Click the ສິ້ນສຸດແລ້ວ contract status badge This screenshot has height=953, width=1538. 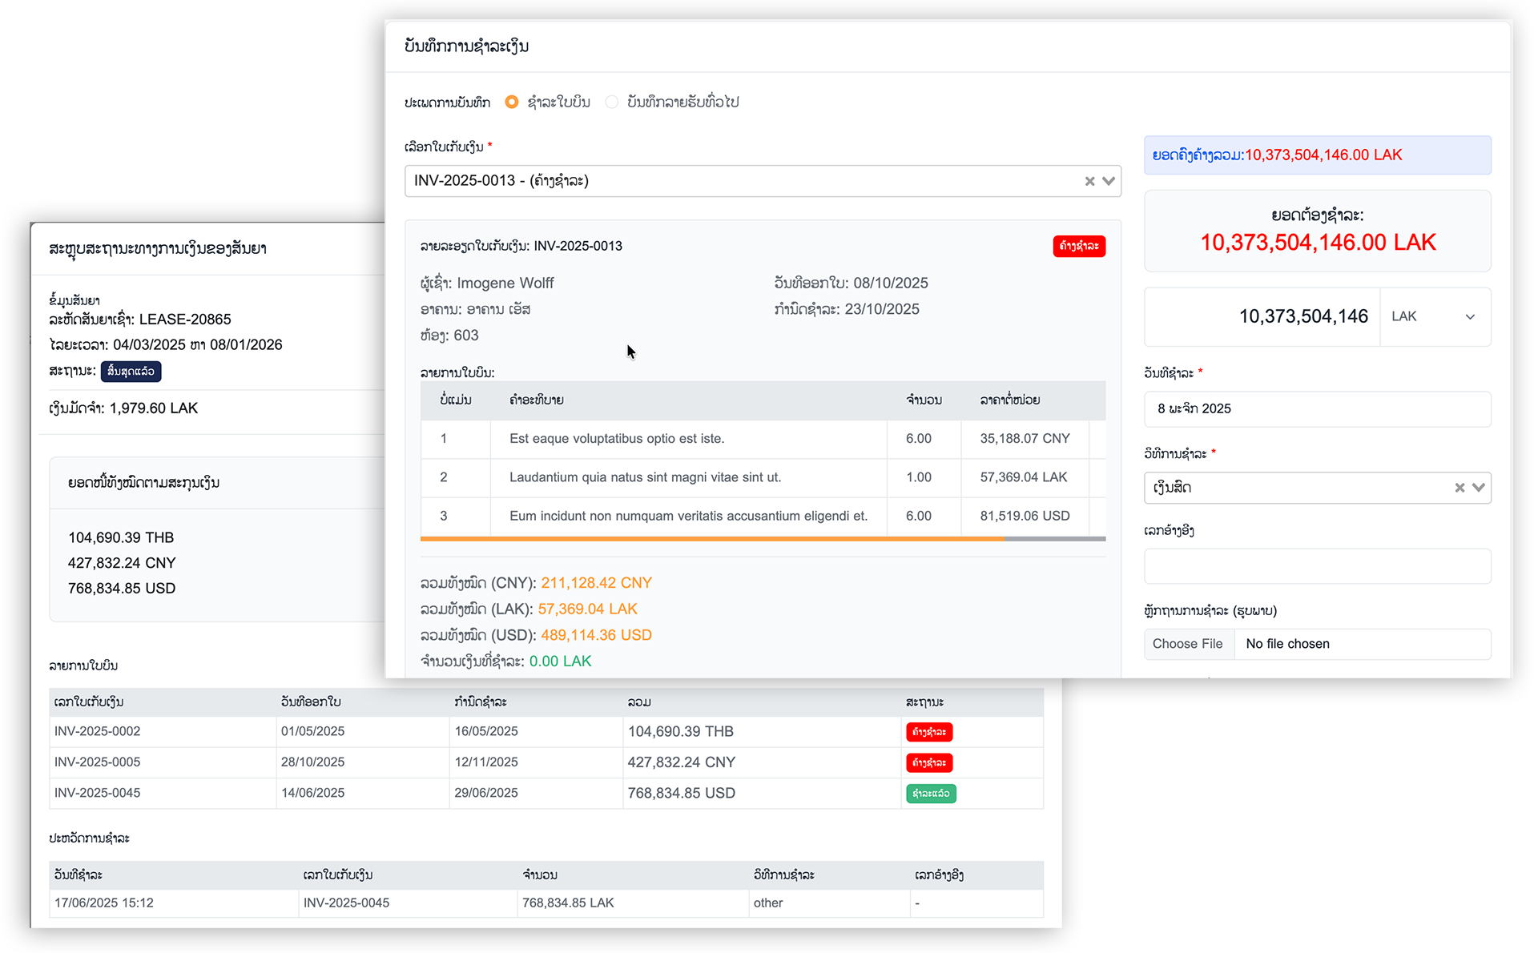point(131,372)
